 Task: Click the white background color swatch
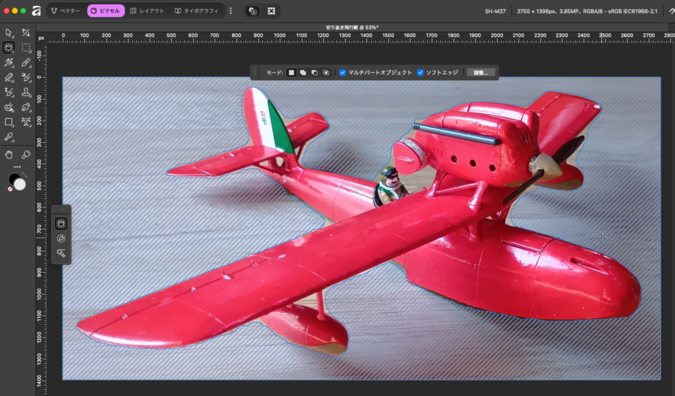(20, 184)
